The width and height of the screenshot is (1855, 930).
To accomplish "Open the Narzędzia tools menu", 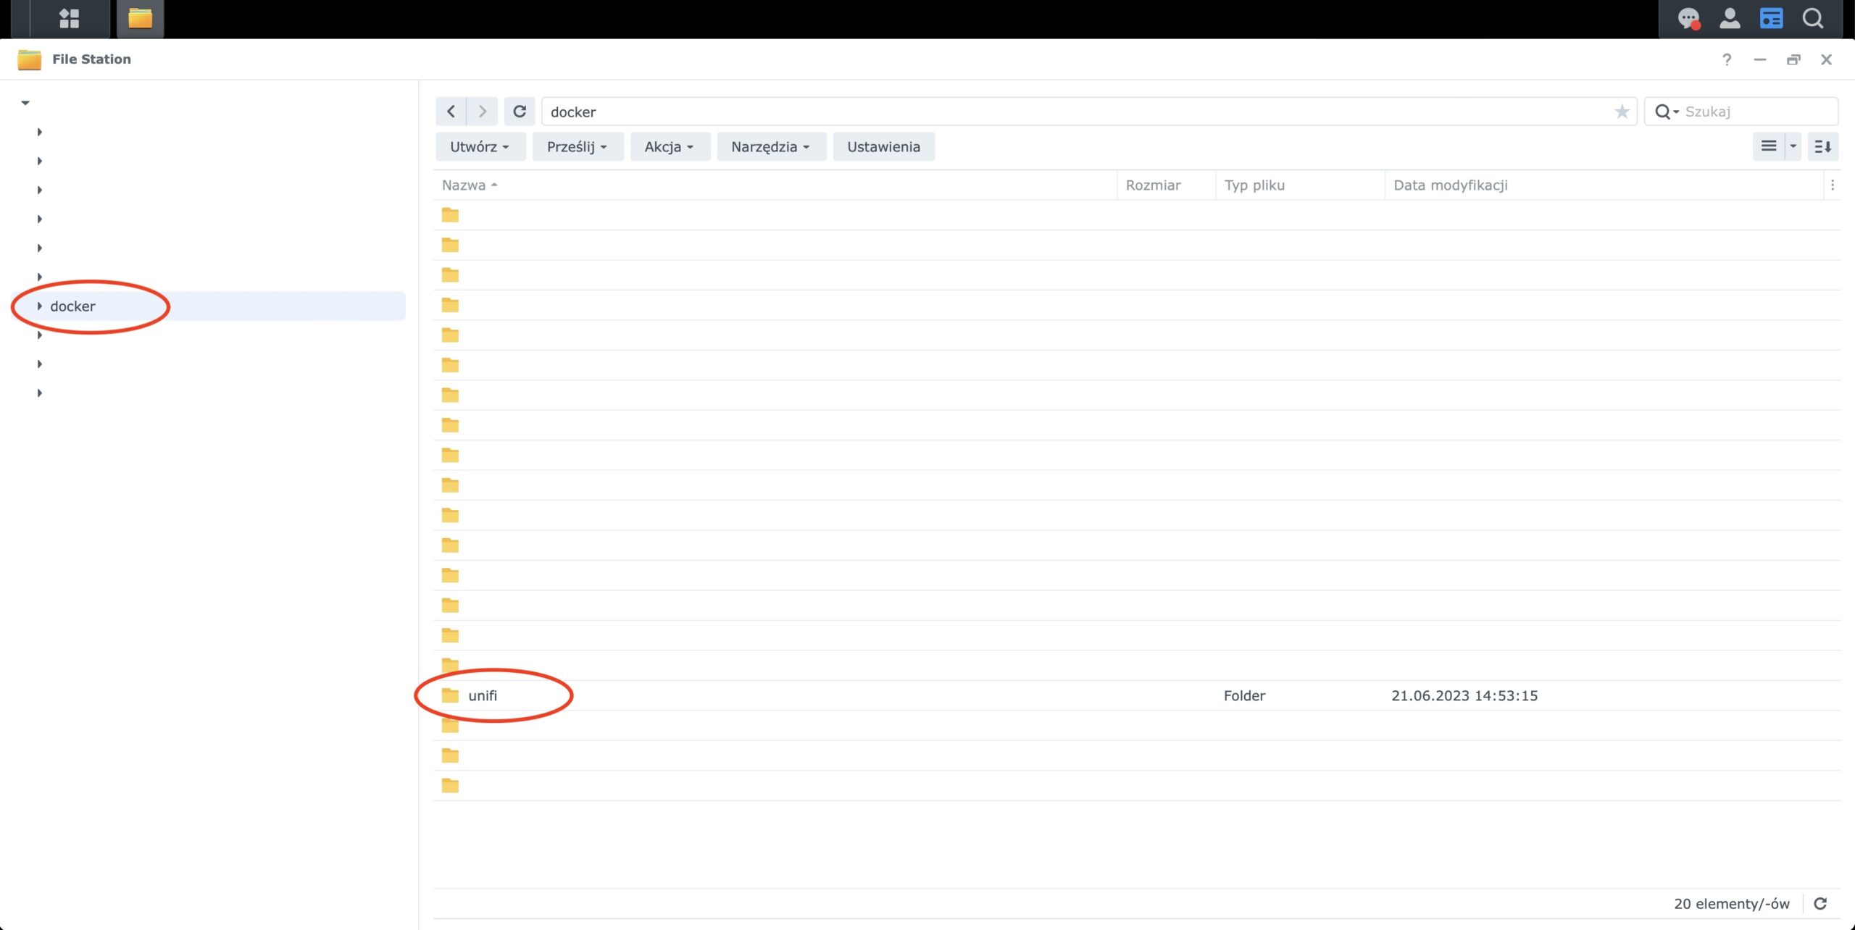I will point(771,146).
